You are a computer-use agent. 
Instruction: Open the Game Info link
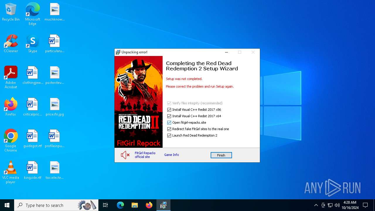[171, 155]
